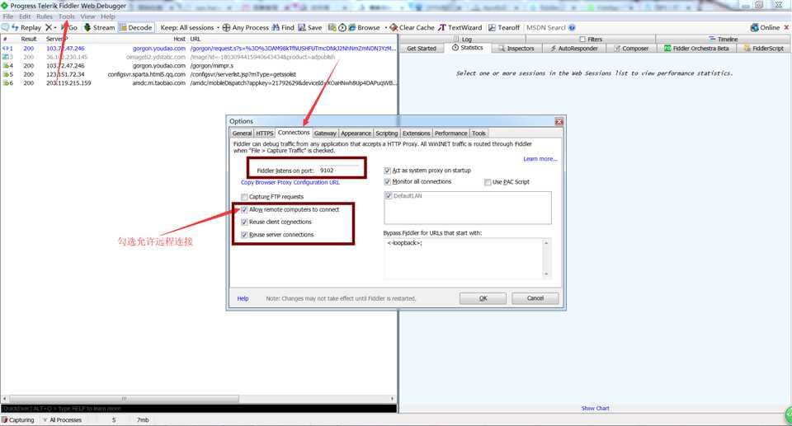
Task: Open the Keep: All sessions dropdown
Action: (x=190, y=27)
